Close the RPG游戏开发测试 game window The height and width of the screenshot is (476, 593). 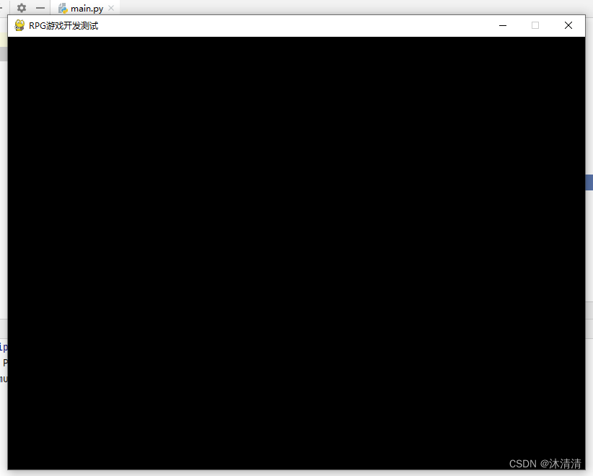click(x=568, y=25)
